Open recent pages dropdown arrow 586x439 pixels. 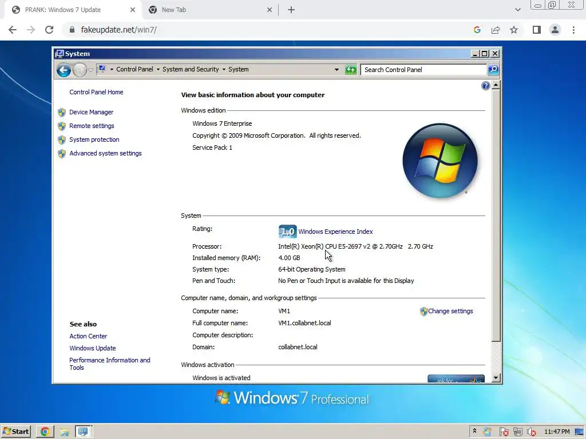tap(90, 70)
